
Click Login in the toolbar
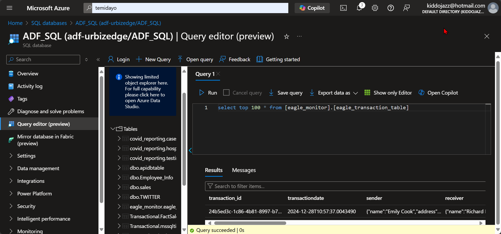tap(119, 59)
